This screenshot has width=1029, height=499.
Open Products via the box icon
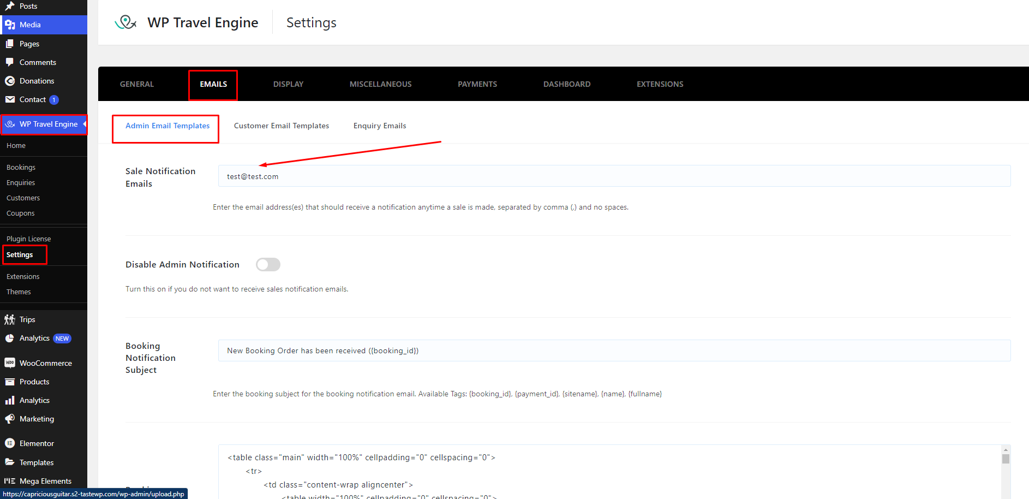click(x=10, y=382)
